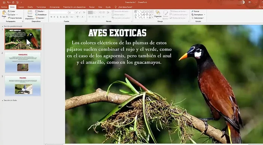The image size is (263, 145).
Task: Expand the Sección sin título section
Action: tap(3, 101)
